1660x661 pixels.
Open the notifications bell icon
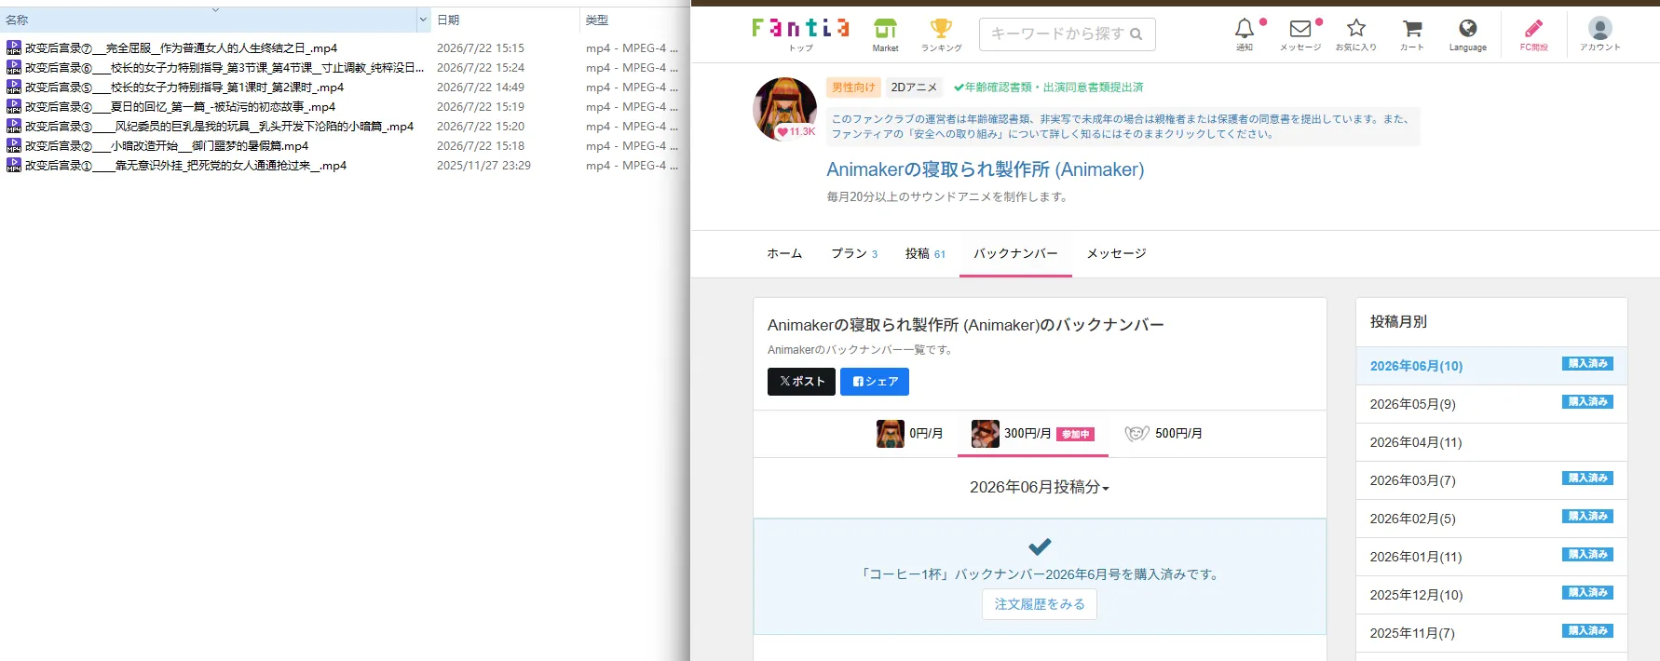(1245, 29)
